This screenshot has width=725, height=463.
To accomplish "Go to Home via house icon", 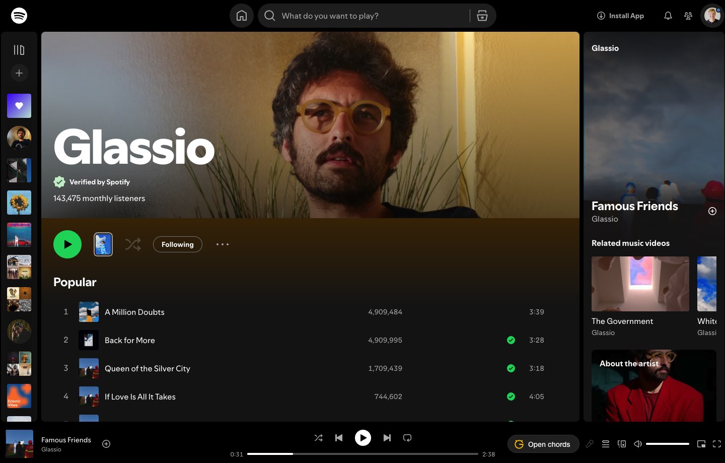I will pos(242,16).
